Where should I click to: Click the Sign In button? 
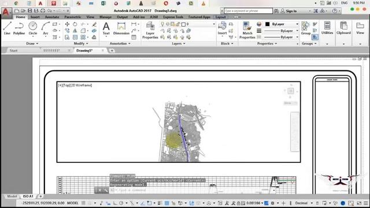pyautogui.click(x=288, y=11)
